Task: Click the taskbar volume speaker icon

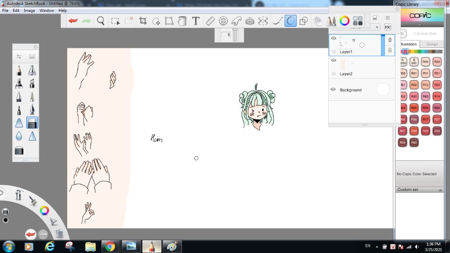Action: tap(417, 247)
